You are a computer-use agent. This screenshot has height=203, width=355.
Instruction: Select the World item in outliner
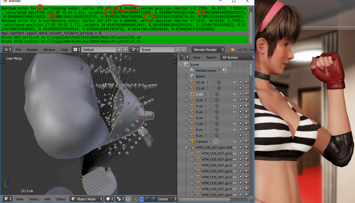(200, 76)
